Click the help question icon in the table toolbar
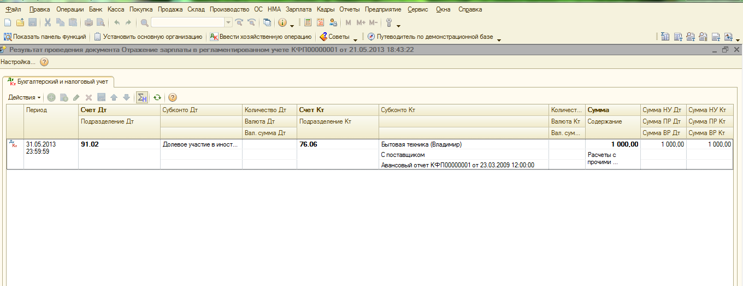Screen dimensions: 743x286 pyautogui.click(x=173, y=97)
